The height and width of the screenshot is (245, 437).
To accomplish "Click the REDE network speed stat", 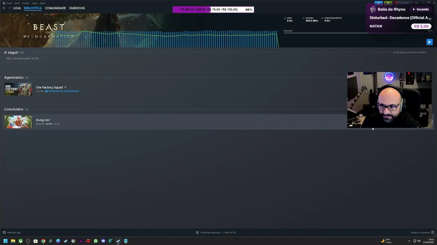I will (288, 19).
